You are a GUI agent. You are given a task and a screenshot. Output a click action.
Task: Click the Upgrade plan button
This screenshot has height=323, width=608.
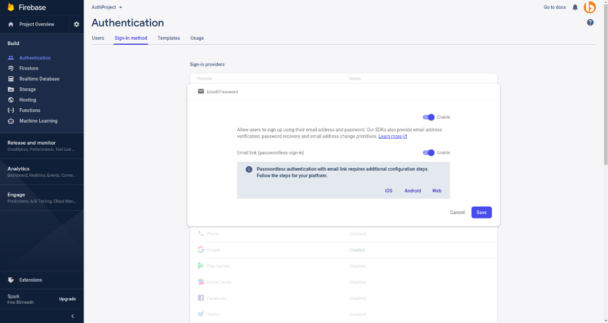(x=67, y=299)
